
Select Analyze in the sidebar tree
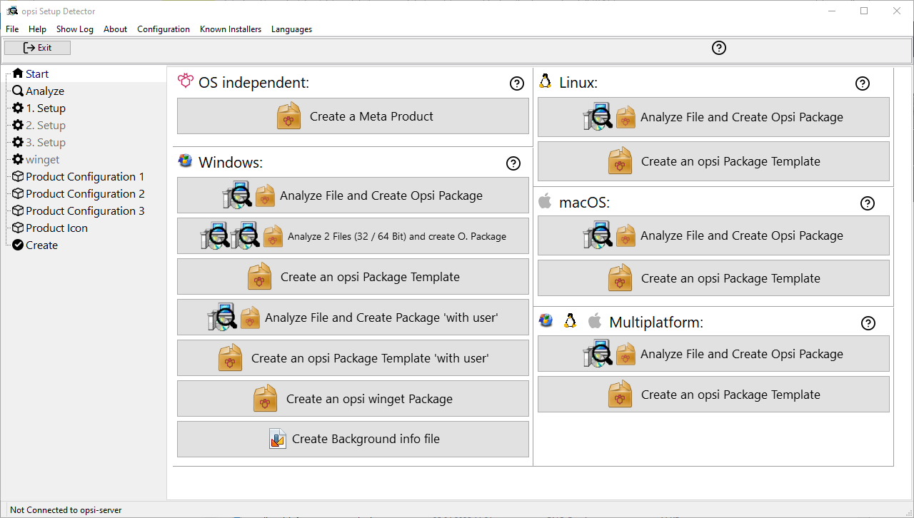click(x=45, y=91)
